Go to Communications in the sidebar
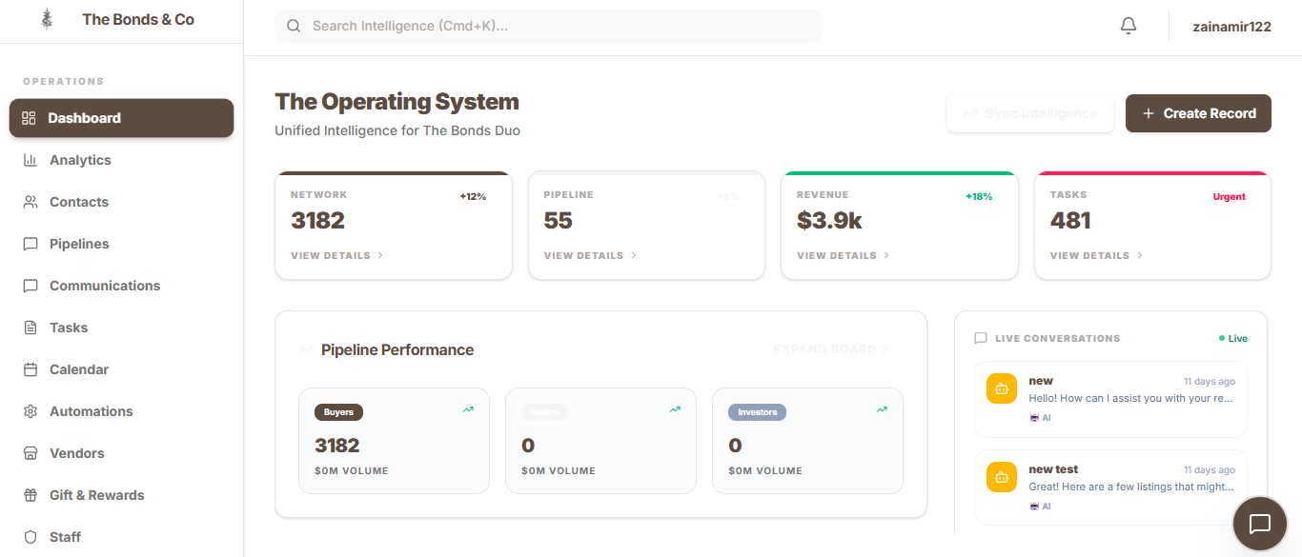1302x557 pixels. click(x=105, y=286)
